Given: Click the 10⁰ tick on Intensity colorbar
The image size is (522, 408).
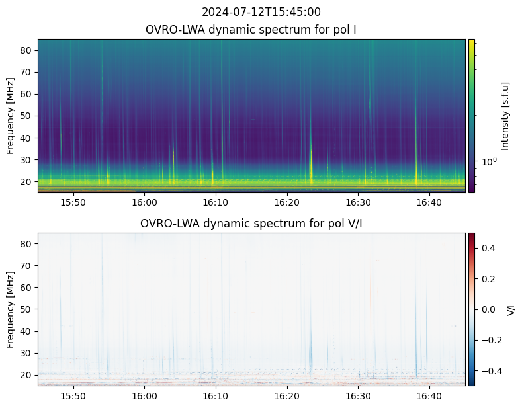Looking at the screenshot, I should (488, 161).
